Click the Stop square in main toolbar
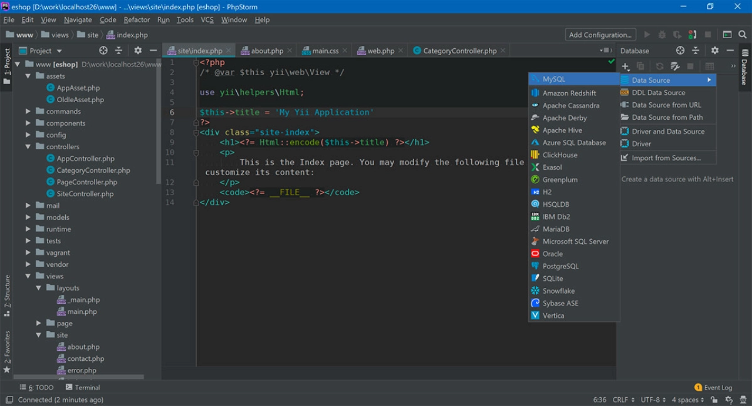The height and width of the screenshot is (406, 752). (x=708, y=35)
